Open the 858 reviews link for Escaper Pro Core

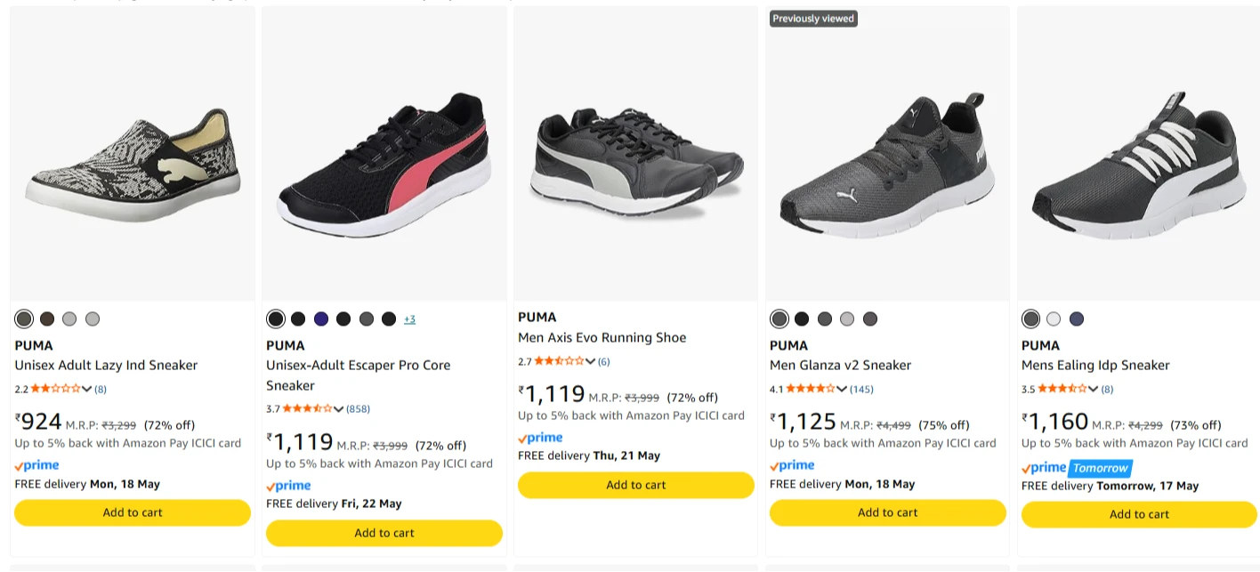(x=358, y=409)
